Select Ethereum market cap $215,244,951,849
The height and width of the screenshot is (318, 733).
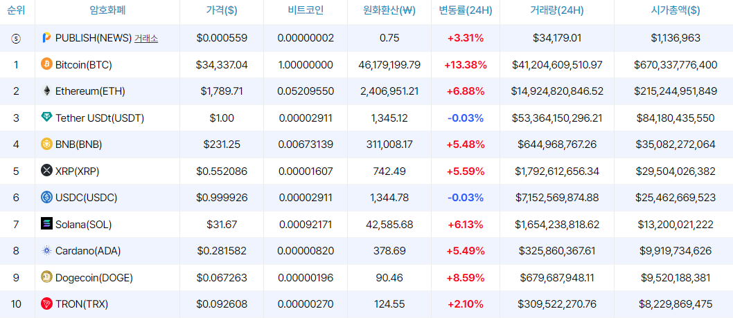(x=675, y=91)
